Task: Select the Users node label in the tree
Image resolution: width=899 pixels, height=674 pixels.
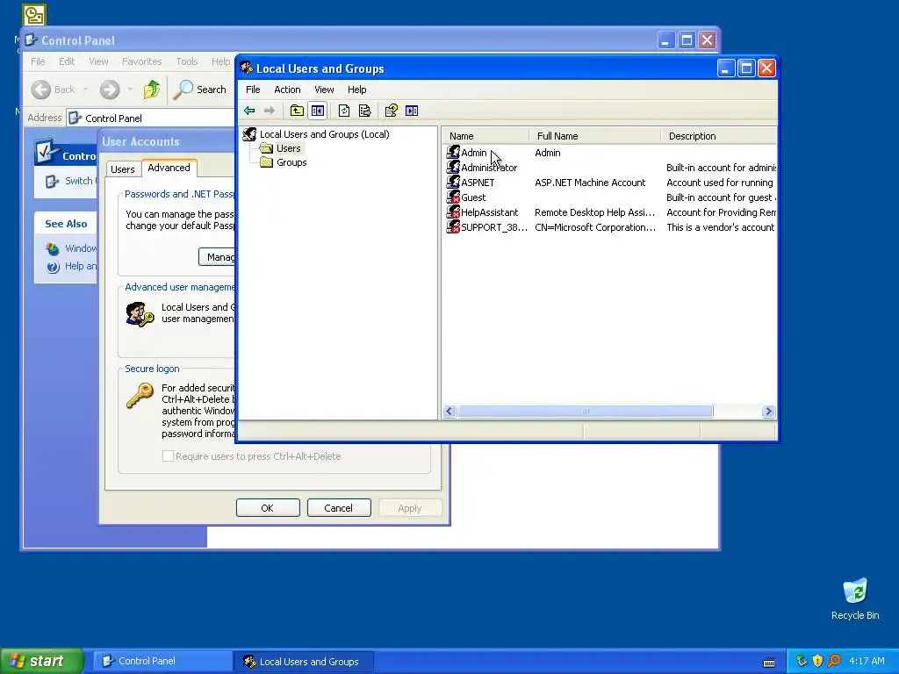Action: [x=288, y=148]
